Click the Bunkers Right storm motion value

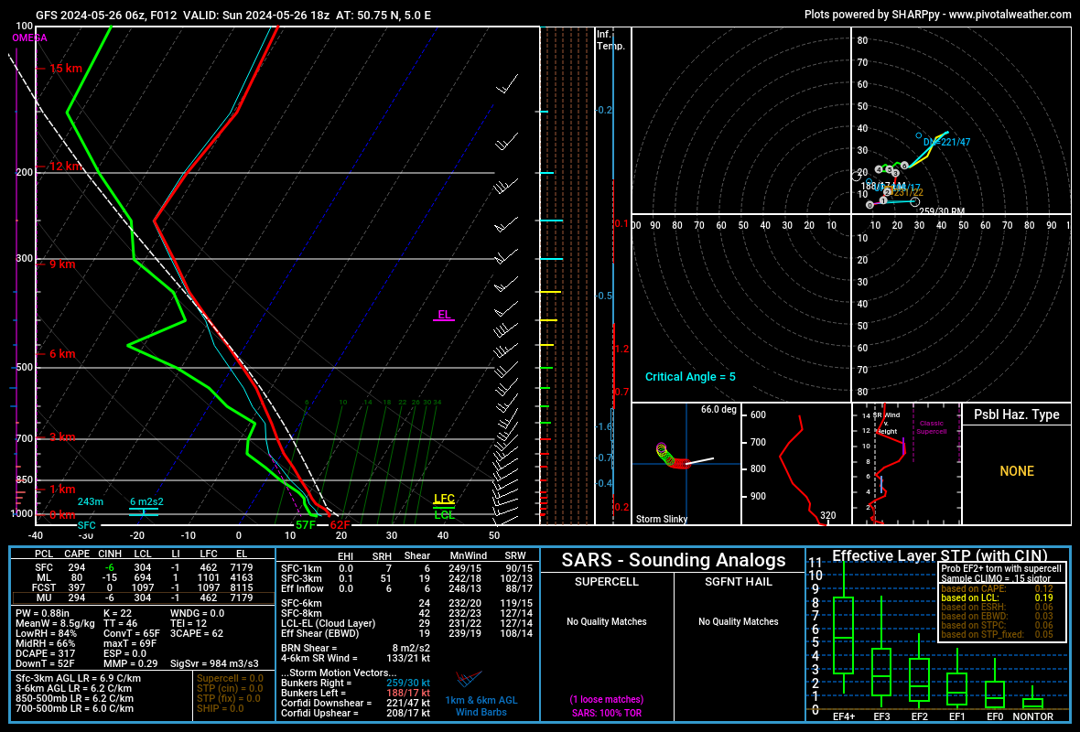pyautogui.click(x=408, y=684)
